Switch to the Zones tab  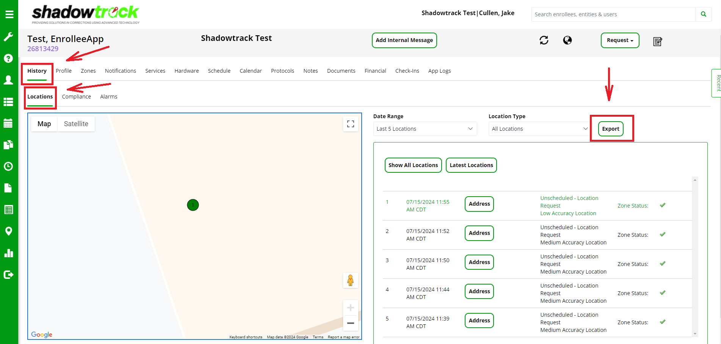click(88, 71)
